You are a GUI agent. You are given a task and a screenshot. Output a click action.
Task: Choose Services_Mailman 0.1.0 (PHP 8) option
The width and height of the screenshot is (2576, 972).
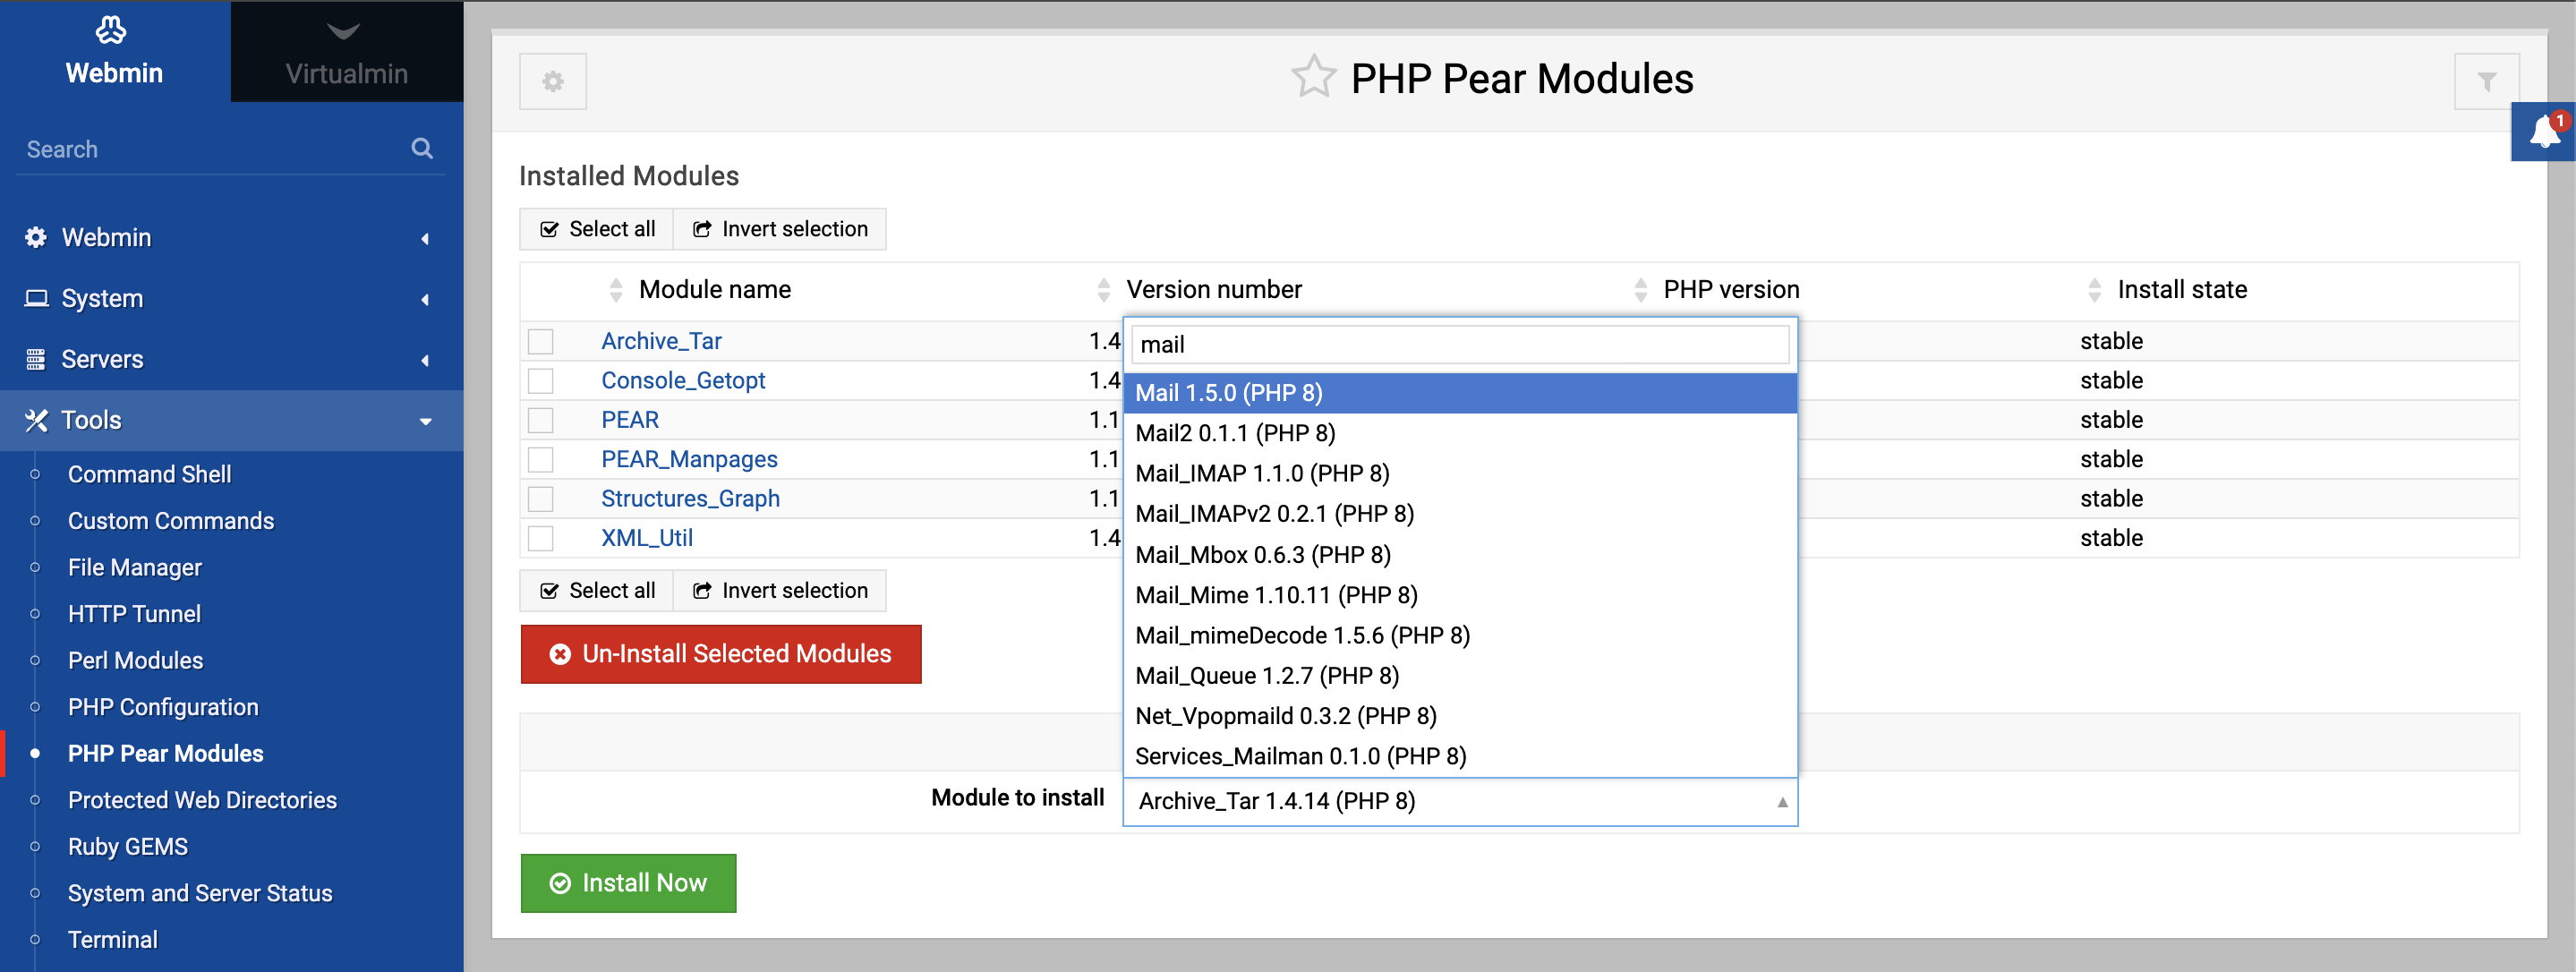point(1460,756)
